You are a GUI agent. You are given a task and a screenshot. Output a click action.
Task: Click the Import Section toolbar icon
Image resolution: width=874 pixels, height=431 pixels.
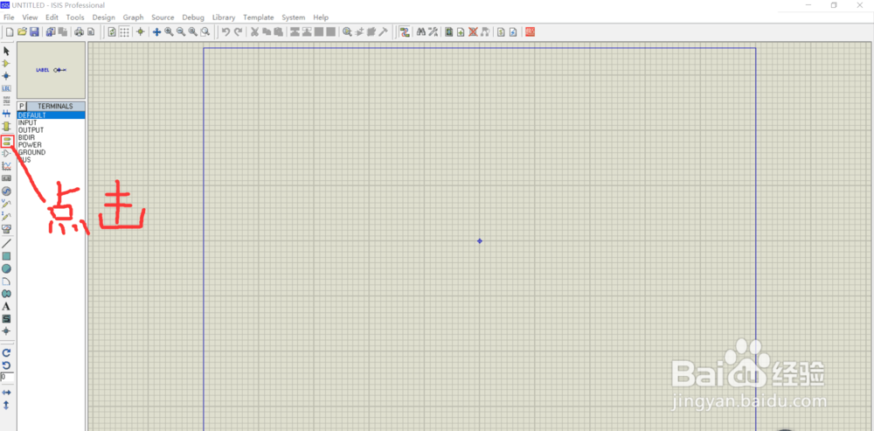pyautogui.click(x=51, y=32)
